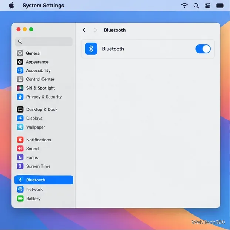Select Control Center text label
This screenshot has width=230, height=230.
pyautogui.click(x=40, y=79)
